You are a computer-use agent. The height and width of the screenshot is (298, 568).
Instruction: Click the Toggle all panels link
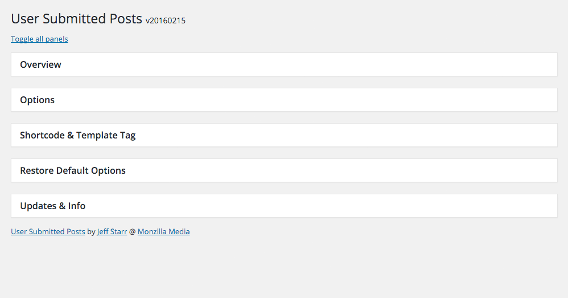[39, 39]
